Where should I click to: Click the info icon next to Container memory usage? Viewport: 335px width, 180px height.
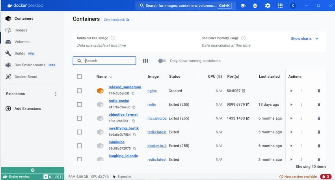pyautogui.click(x=243, y=38)
